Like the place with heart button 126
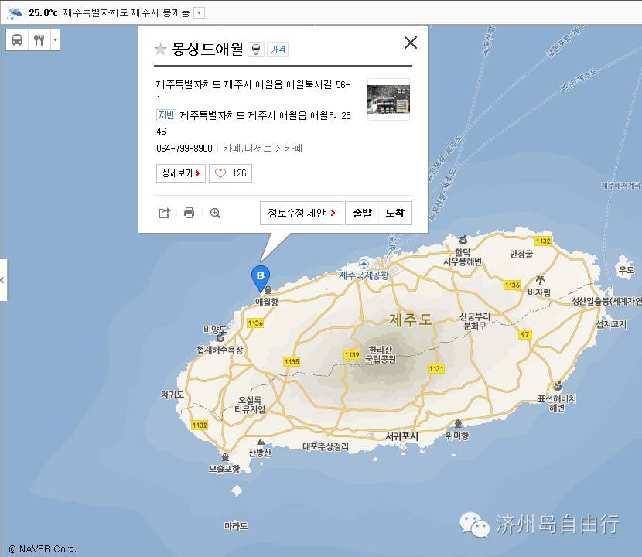Screen dimensions: 642x557 pos(230,173)
